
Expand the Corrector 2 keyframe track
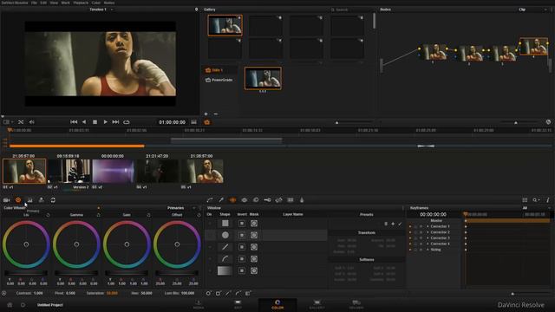pos(428,232)
